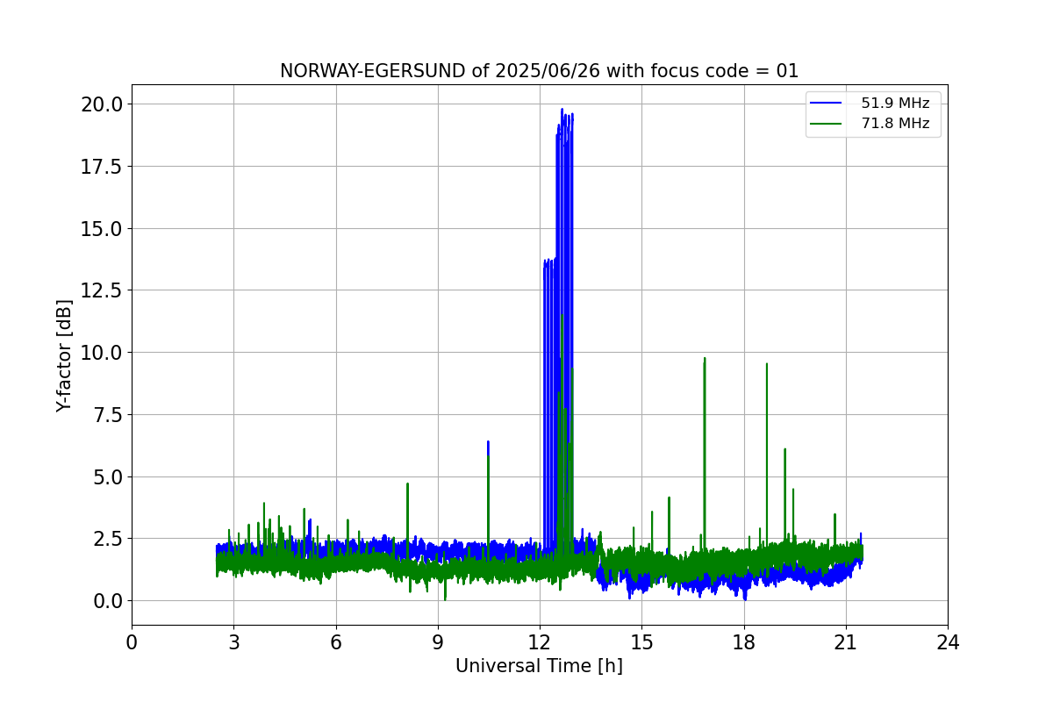Click the 0 x-axis tick label
This screenshot has width=1053, height=702.
132,642
